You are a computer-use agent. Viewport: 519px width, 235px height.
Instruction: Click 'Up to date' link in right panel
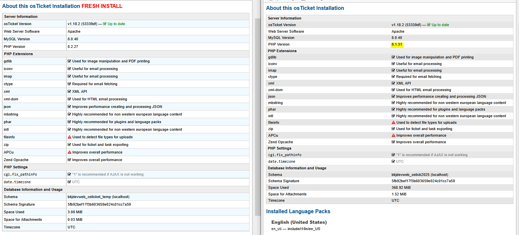[x=440, y=25]
